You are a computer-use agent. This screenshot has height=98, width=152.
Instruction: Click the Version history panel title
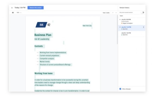(124, 8)
